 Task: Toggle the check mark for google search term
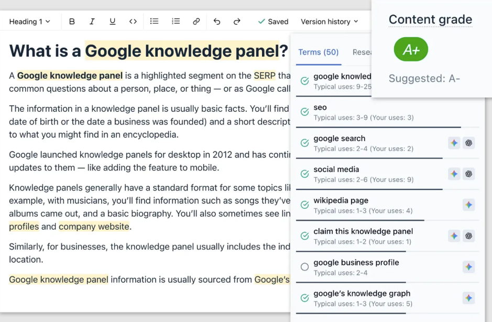click(304, 143)
